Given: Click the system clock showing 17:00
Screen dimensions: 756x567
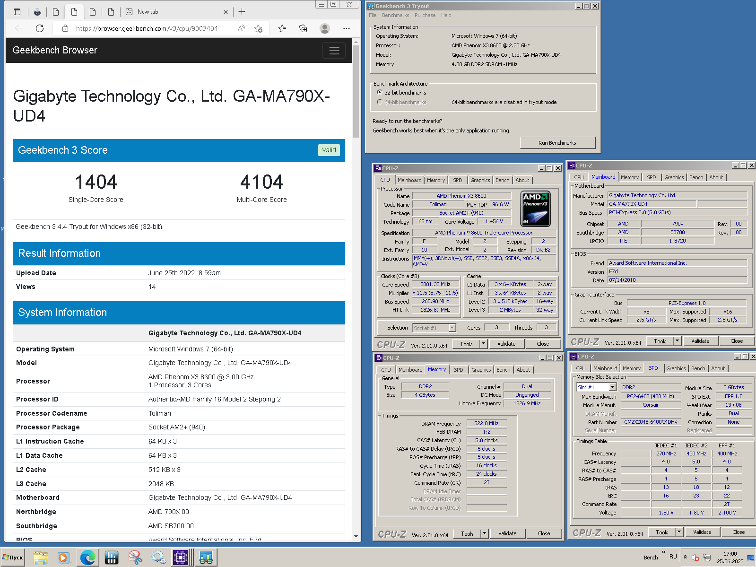Looking at the screenshot, I should (x=730, y=554).
